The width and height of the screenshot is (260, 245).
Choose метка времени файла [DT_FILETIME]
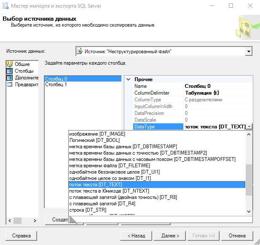tap(157, 166)
